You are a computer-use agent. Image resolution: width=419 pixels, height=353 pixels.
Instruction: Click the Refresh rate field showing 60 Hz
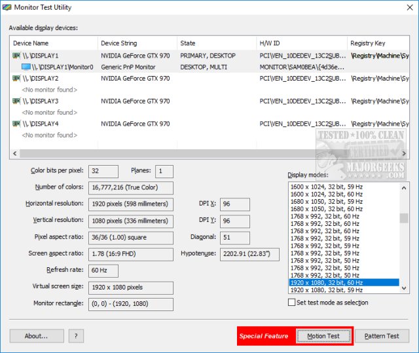point(103,271)
